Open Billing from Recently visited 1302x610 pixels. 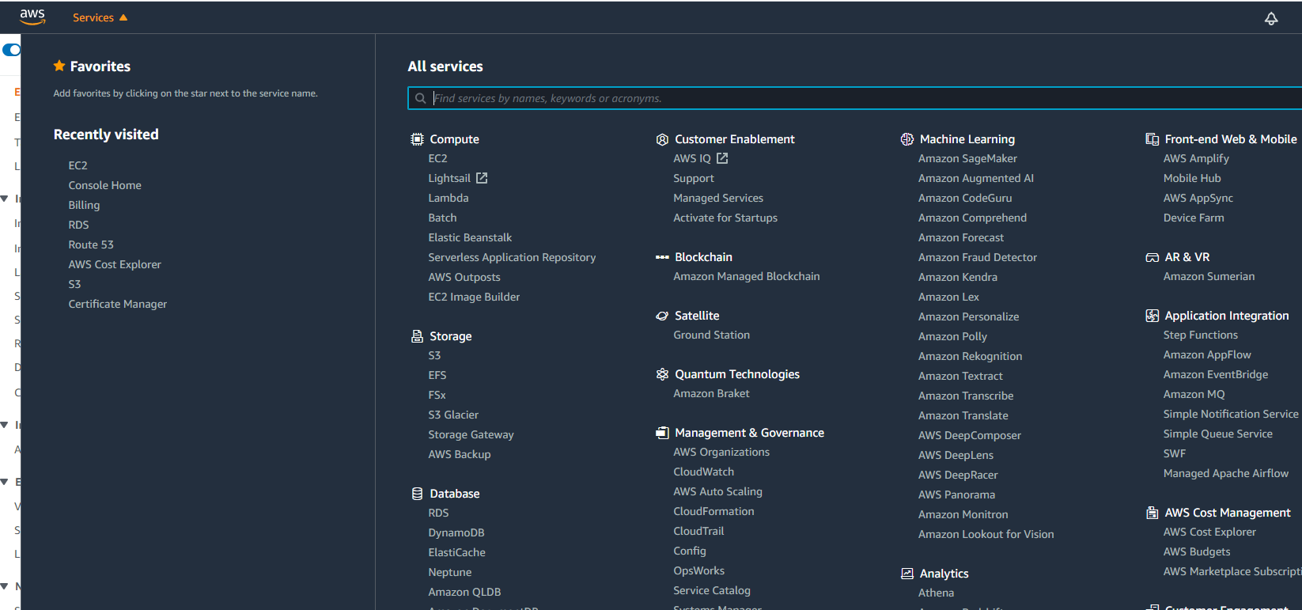click(84, 205)
